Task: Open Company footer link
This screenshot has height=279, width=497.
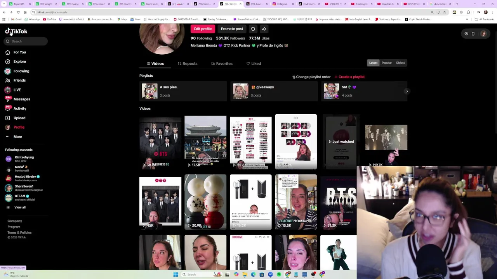Action: point(15,221)
